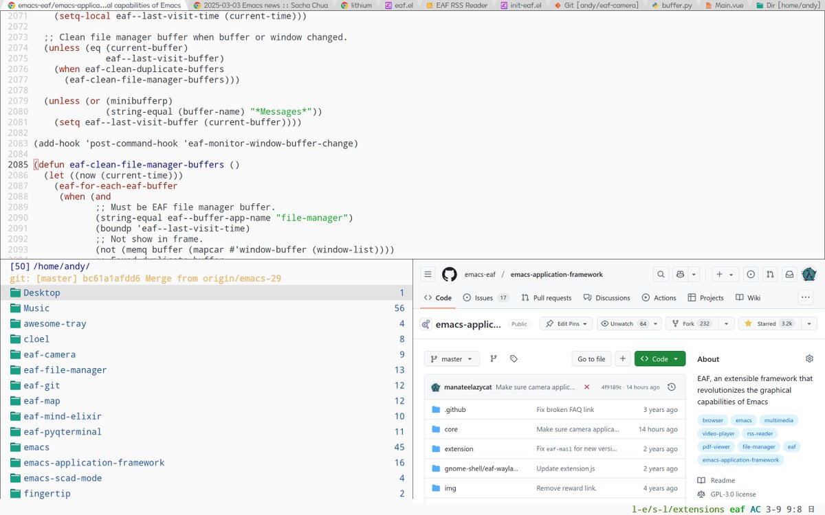The width and height of the screenshot is (825, 515).
Task: Click Go to file button
Action: (591, 359)
